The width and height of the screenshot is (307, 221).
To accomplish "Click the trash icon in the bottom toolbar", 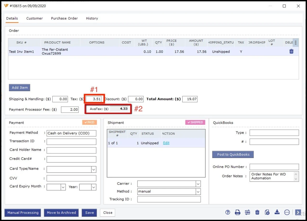I will pos(257,212).
